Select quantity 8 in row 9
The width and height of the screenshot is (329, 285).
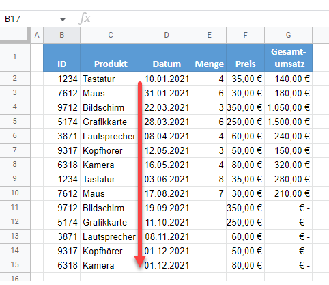click(x=209, y=179)
